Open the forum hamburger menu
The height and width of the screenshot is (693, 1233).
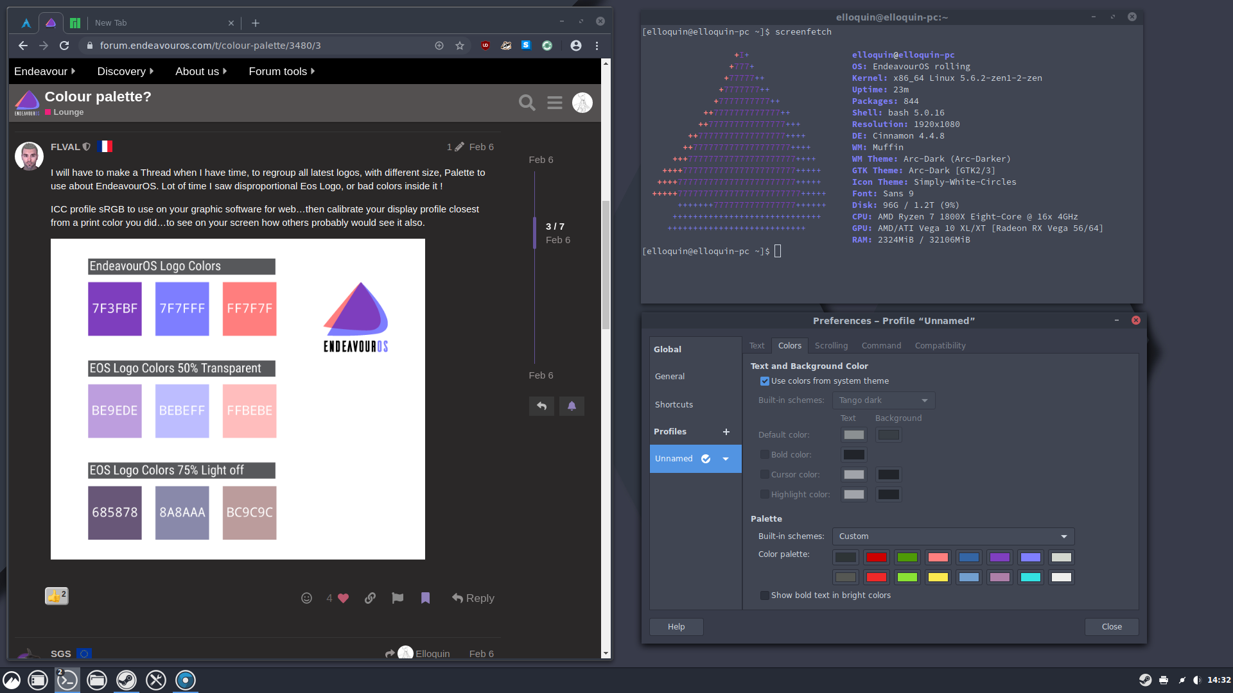555,103
